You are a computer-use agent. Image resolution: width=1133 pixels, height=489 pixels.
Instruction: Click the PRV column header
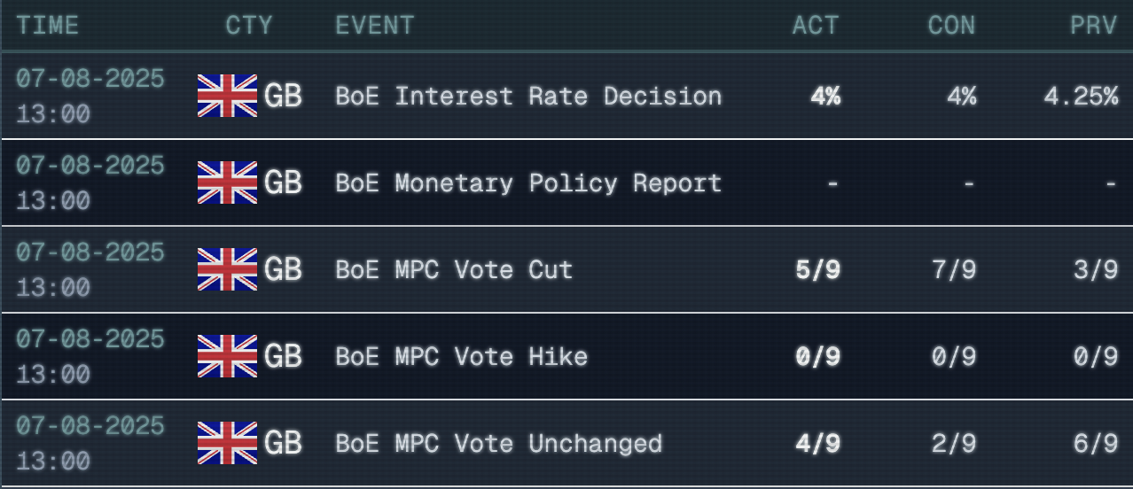[1093, 25]
